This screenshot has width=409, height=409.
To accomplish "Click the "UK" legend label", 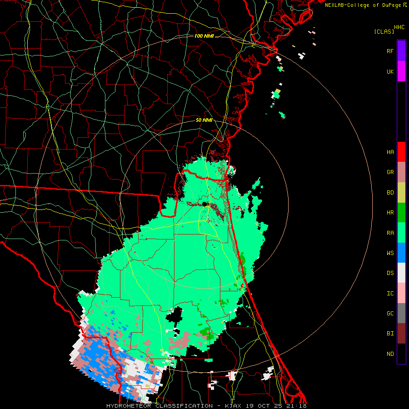I will coord(390,72).
